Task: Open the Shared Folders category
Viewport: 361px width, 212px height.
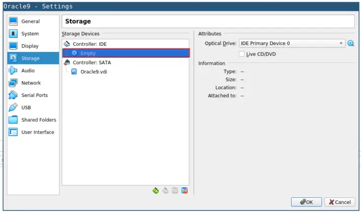Action: [x=38, y=120]
